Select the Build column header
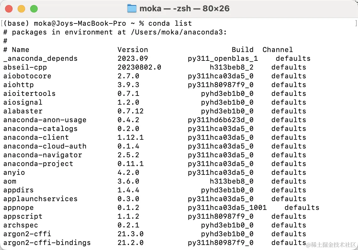The image size is (358, 250). 242,49
